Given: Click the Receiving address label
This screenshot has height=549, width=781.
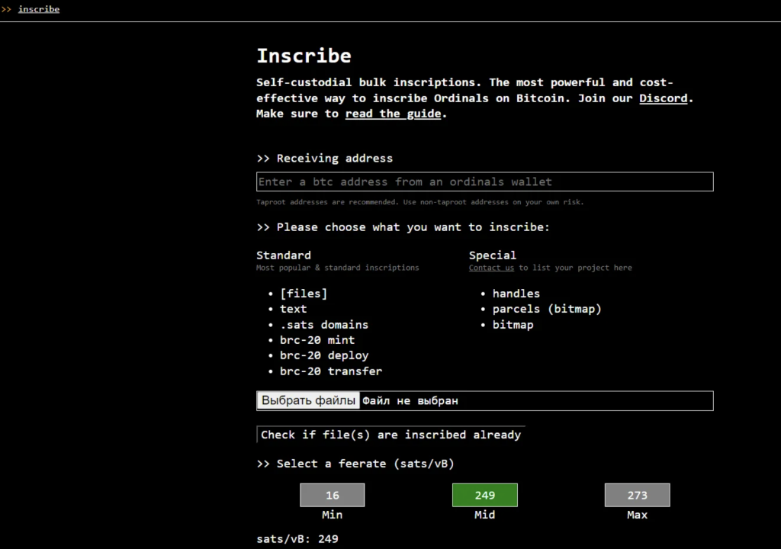Looking at the screenshot, I should [x=335, y=159].
